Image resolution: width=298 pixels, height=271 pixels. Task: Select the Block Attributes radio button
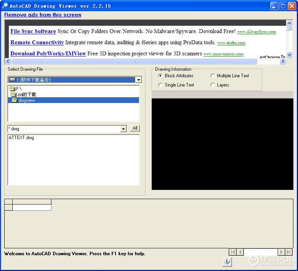[x=161, y=76]
